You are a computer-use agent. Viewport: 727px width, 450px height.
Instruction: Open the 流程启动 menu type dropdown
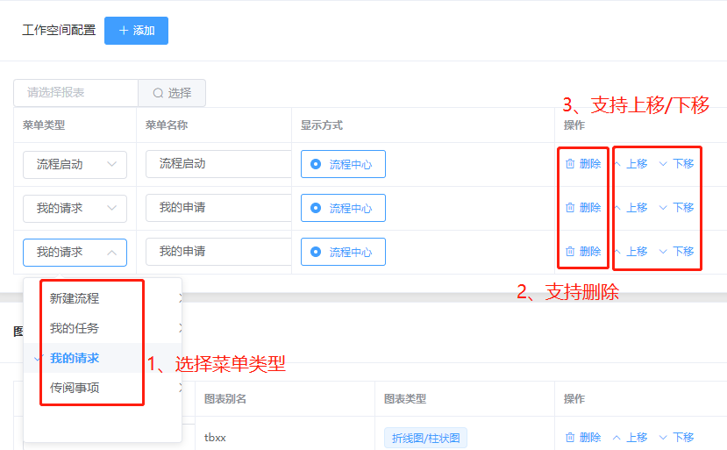75,165
